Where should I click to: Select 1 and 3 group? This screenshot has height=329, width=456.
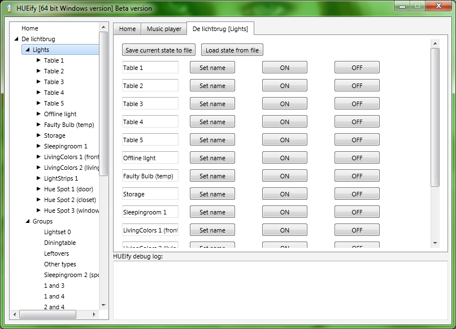54,286
